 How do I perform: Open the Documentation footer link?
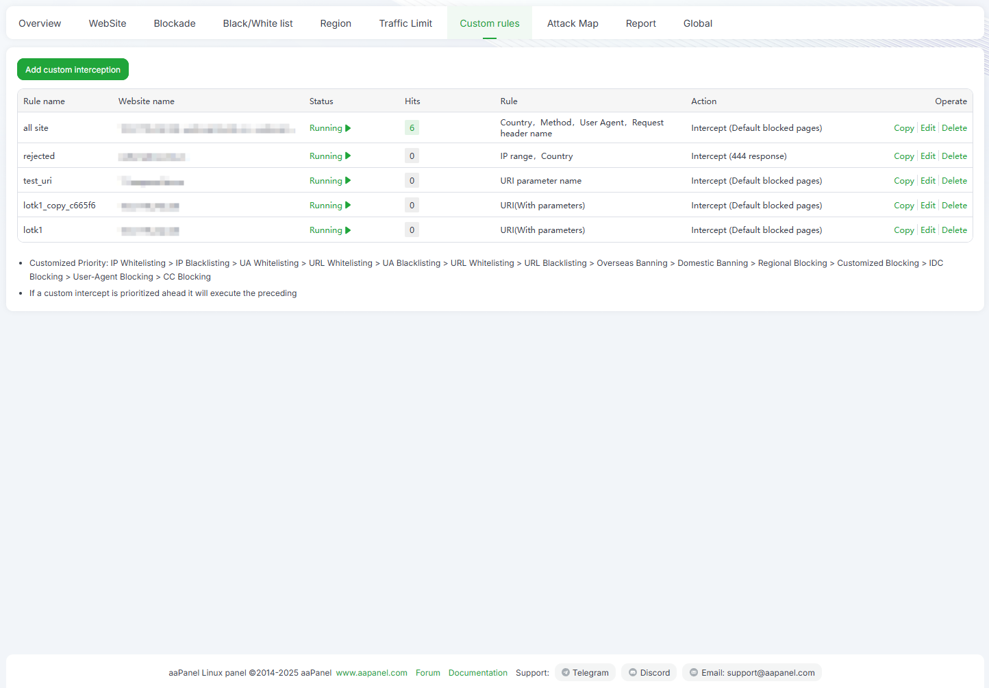[x=477, y=673]
